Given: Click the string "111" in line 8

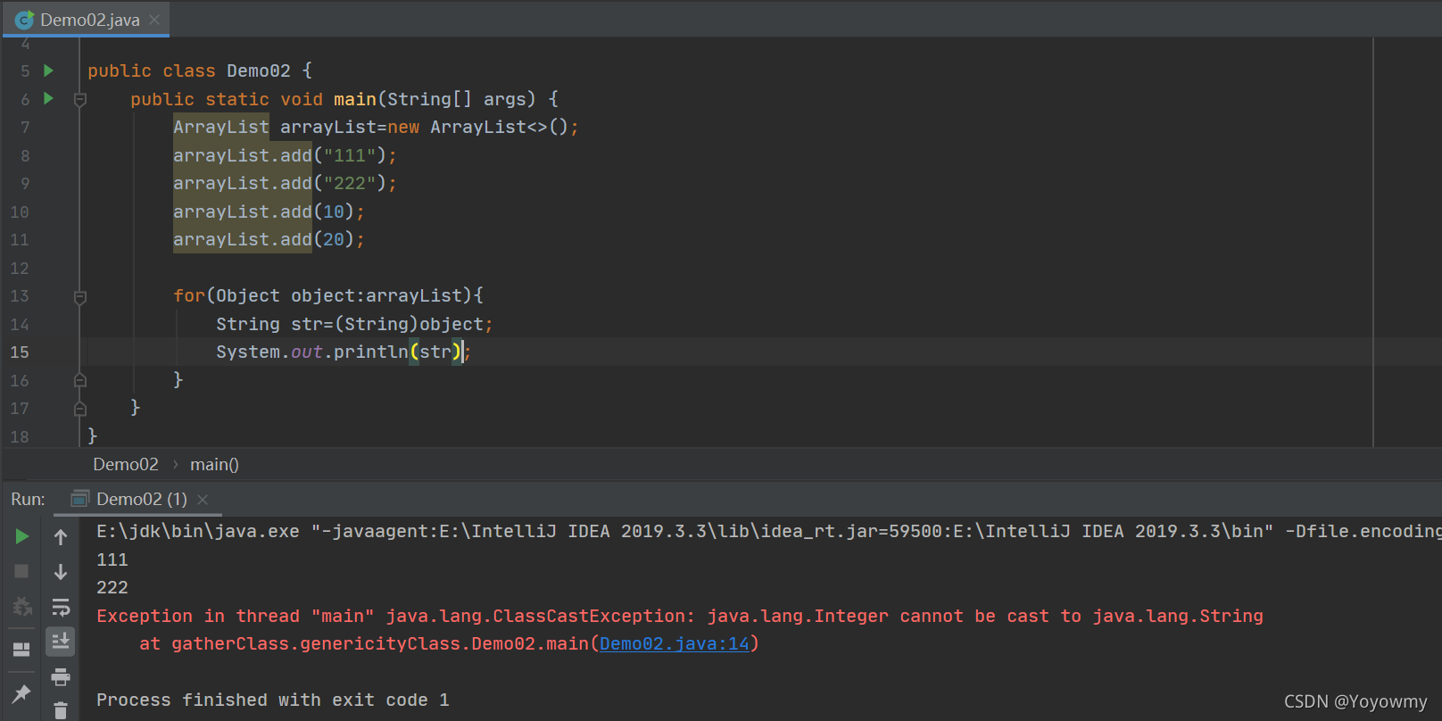Looking at the screenshot, I should [x=350, y=155].
